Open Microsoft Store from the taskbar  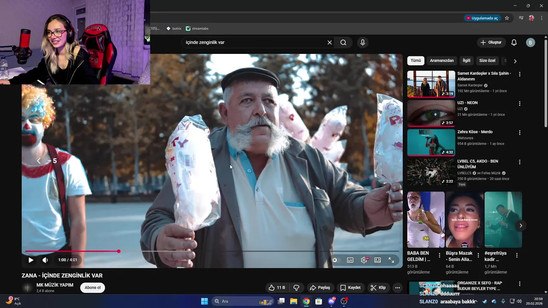(319, 301)
